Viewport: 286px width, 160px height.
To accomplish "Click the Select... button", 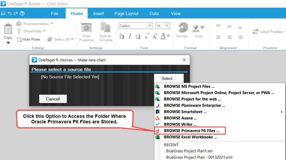I will pyautogui.click(x=168, y=78).
